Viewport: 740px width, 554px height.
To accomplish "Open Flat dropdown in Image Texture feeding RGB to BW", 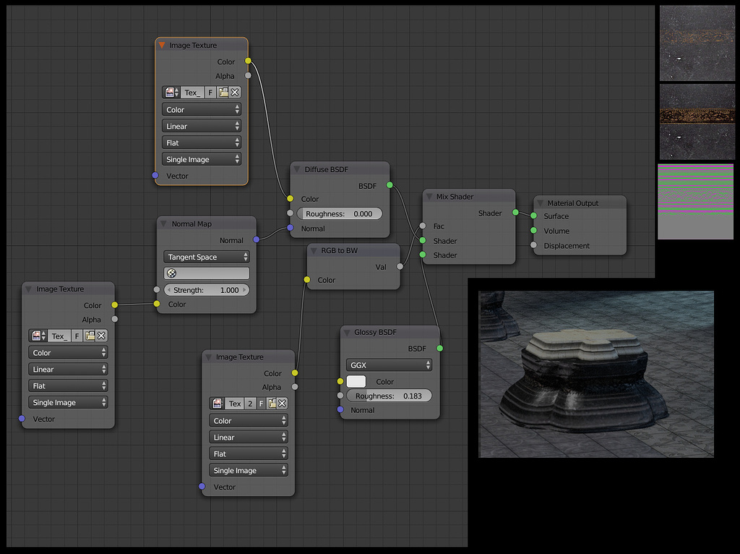I will tap(249, 454).
